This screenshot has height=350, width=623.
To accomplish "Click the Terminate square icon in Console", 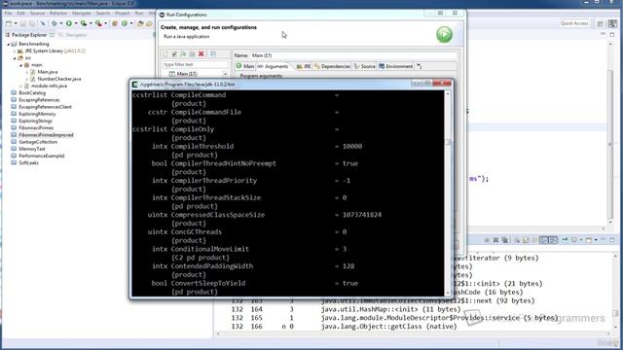I will pyautogui.click(x=487, y=240).
